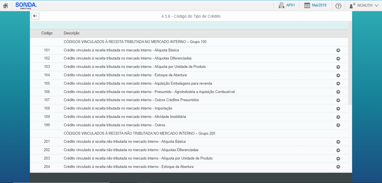Select code cell 105

pyautogui.click(x=47, y=84)
